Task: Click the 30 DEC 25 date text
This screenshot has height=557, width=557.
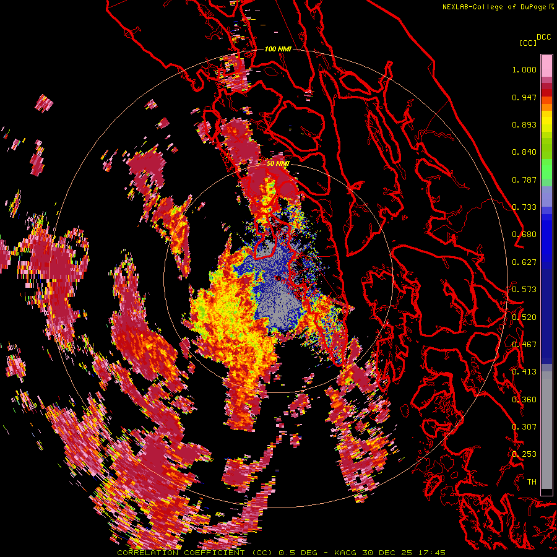Action: (x=387, y=553)
